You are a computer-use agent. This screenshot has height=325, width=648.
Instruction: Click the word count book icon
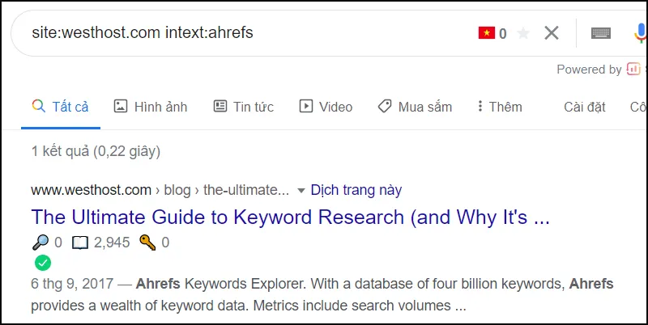point(79,242)
